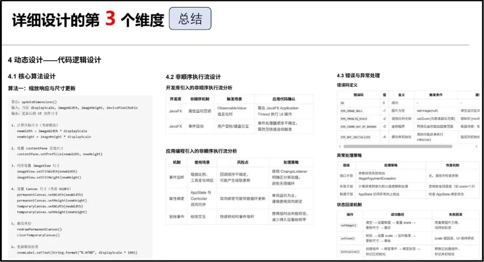
Task: Click the 触发场景 column header
Action: point(234,99)
